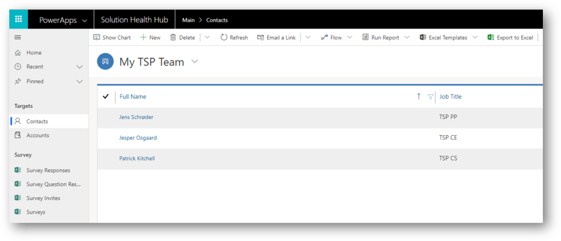Toggle sort arrow on Full Name column
This screenshot has height=241, width=561.
pos(419,96)
